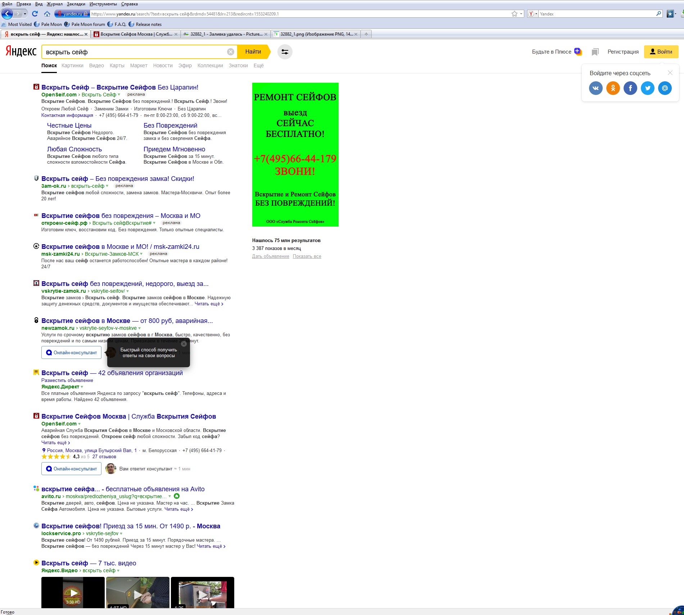This screenshot has height=615, width=684.
Task: Expand the msk-zamki24.ru ad dropdown arrow
Action: pos(141,254)
